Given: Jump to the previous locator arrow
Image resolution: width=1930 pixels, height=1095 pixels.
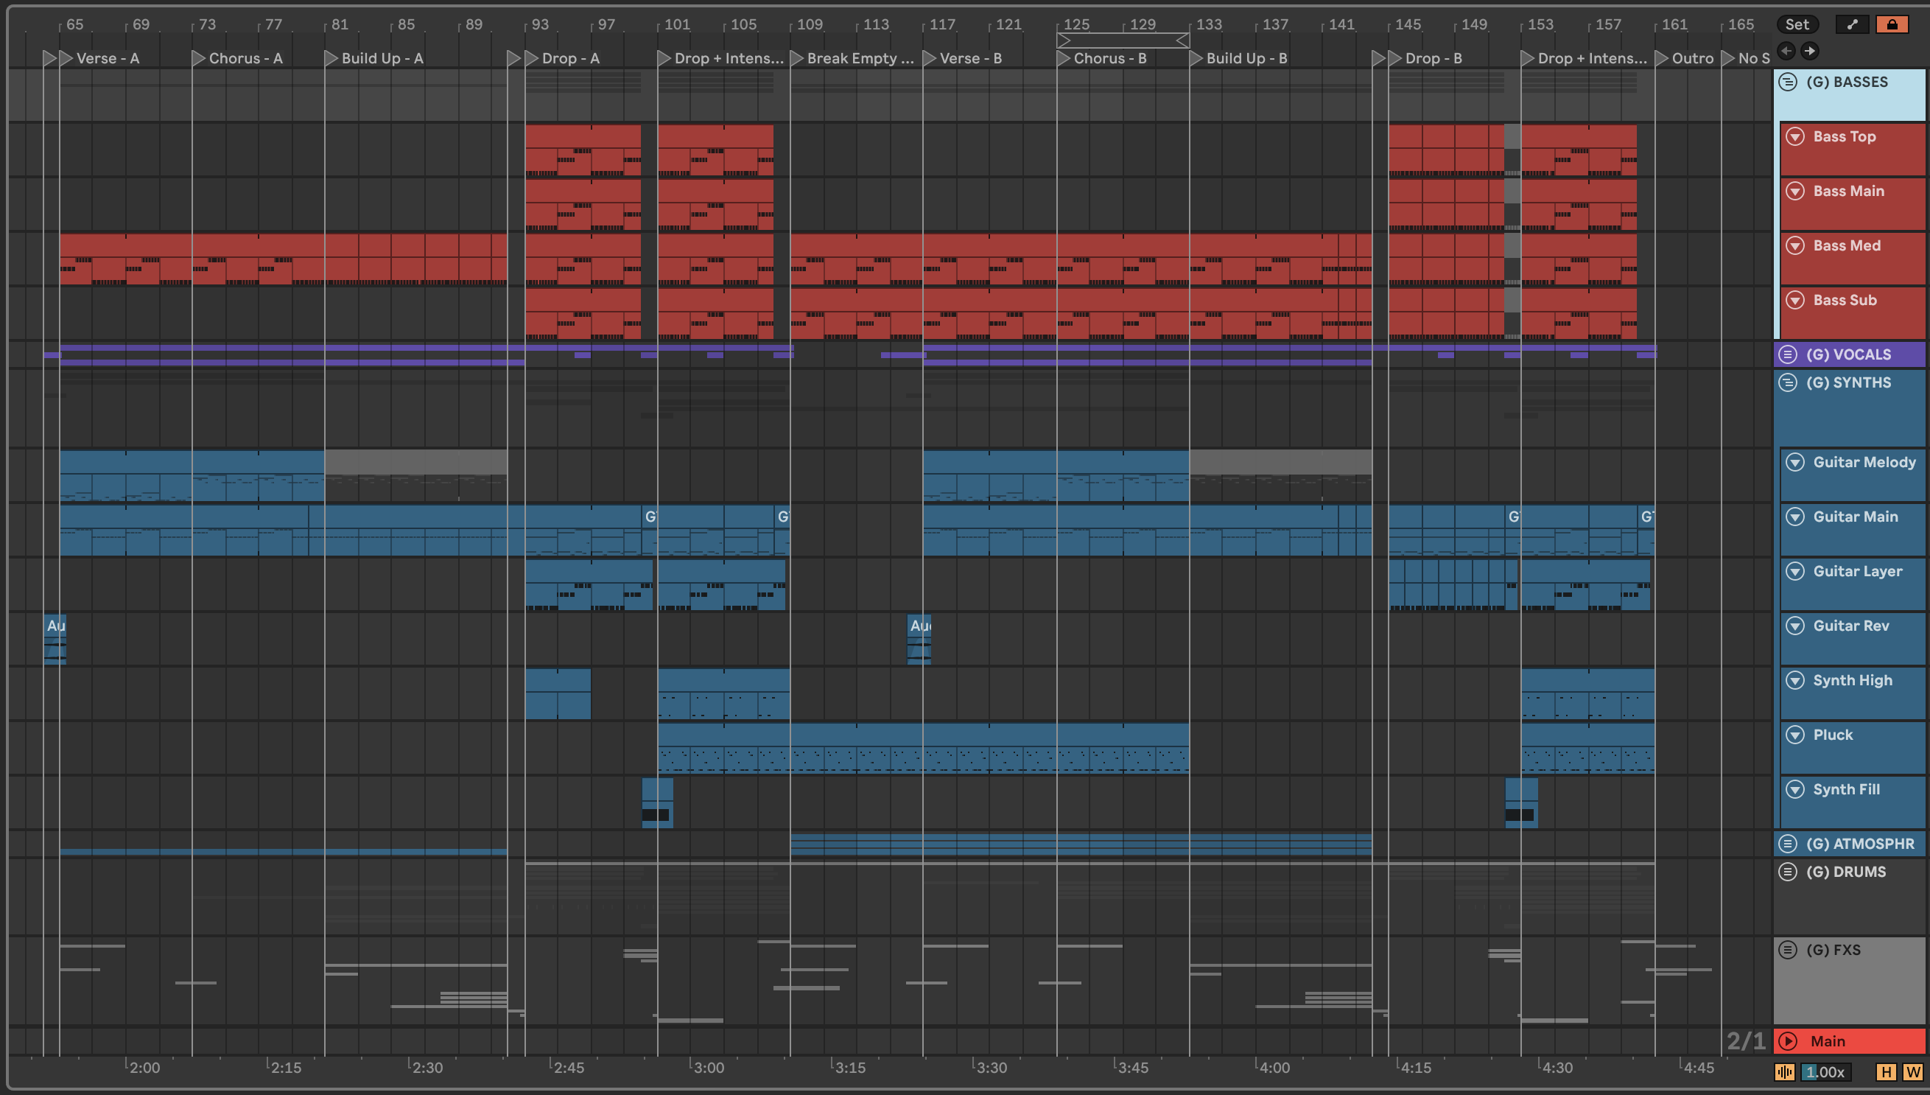Looking at the screenshot, I should click(x=1787, y=51).
